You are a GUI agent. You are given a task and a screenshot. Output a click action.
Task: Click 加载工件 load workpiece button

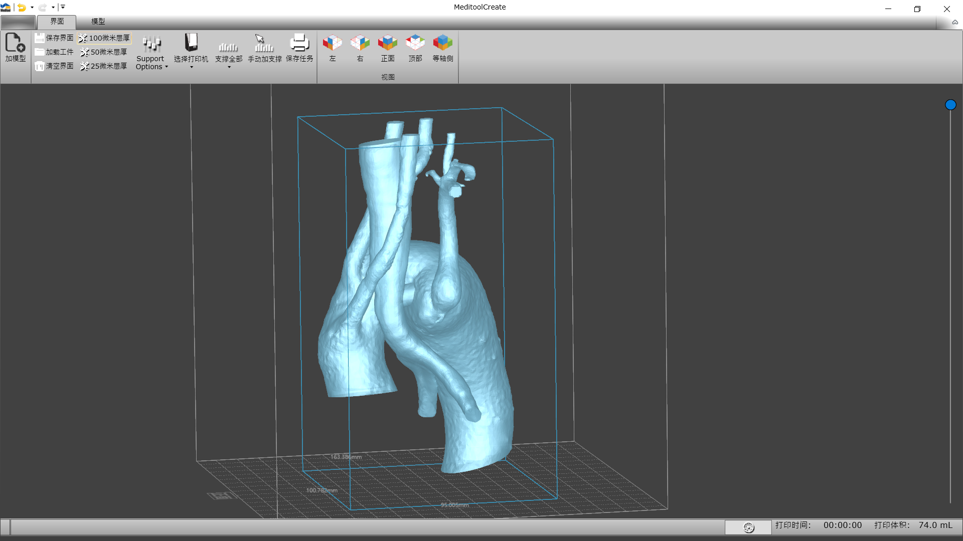pos(54,52)
